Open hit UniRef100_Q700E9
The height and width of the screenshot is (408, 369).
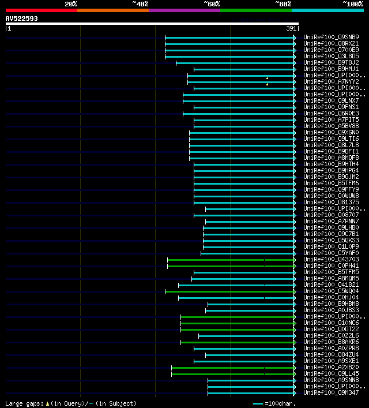(331, 50)
